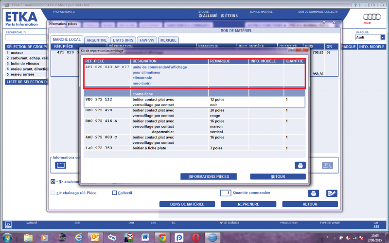Viewport: 389px width, 243px height.
Task: Switch to ETKA globe icon in taskbar
Action: (212, 238)
